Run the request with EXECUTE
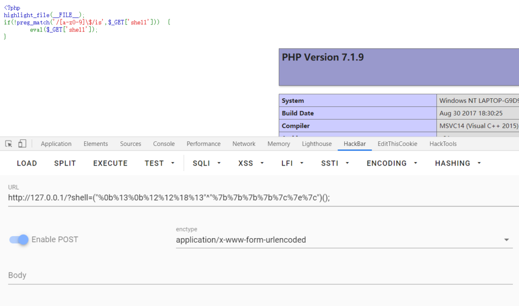Viewport: 519px width, 306px height. [110, 164]
